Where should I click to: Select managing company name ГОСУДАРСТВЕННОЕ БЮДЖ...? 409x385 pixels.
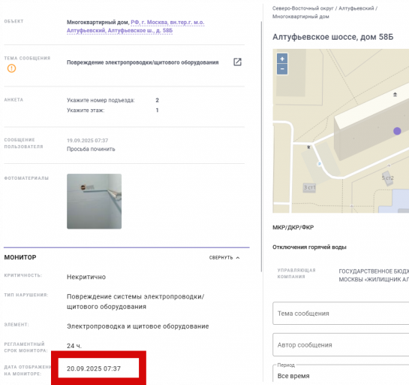(374, 271)
